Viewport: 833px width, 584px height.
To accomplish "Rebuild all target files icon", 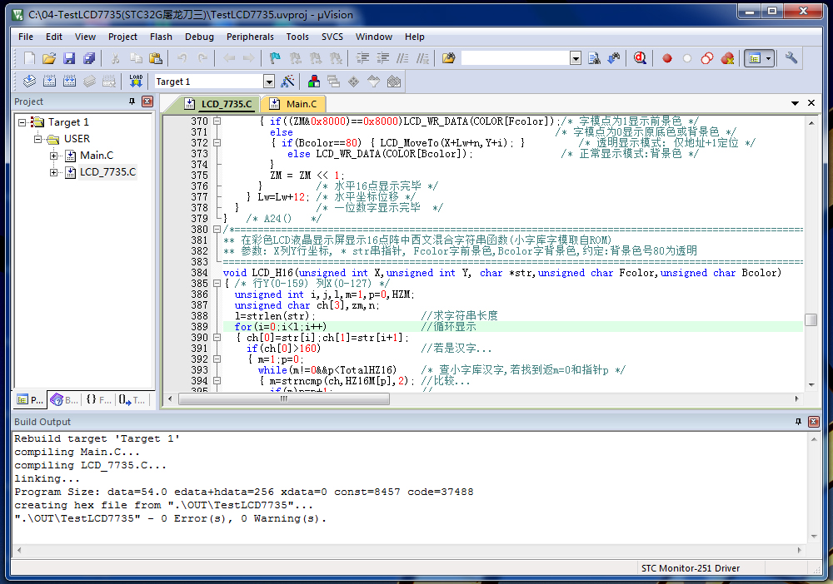I will point(70,82).
